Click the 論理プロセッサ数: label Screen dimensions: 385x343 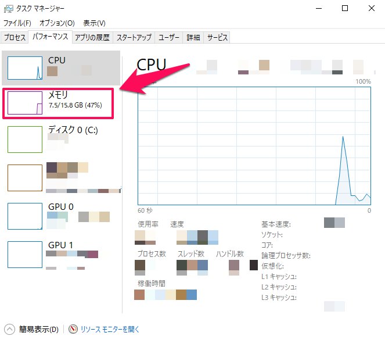(x=286, y=256)
